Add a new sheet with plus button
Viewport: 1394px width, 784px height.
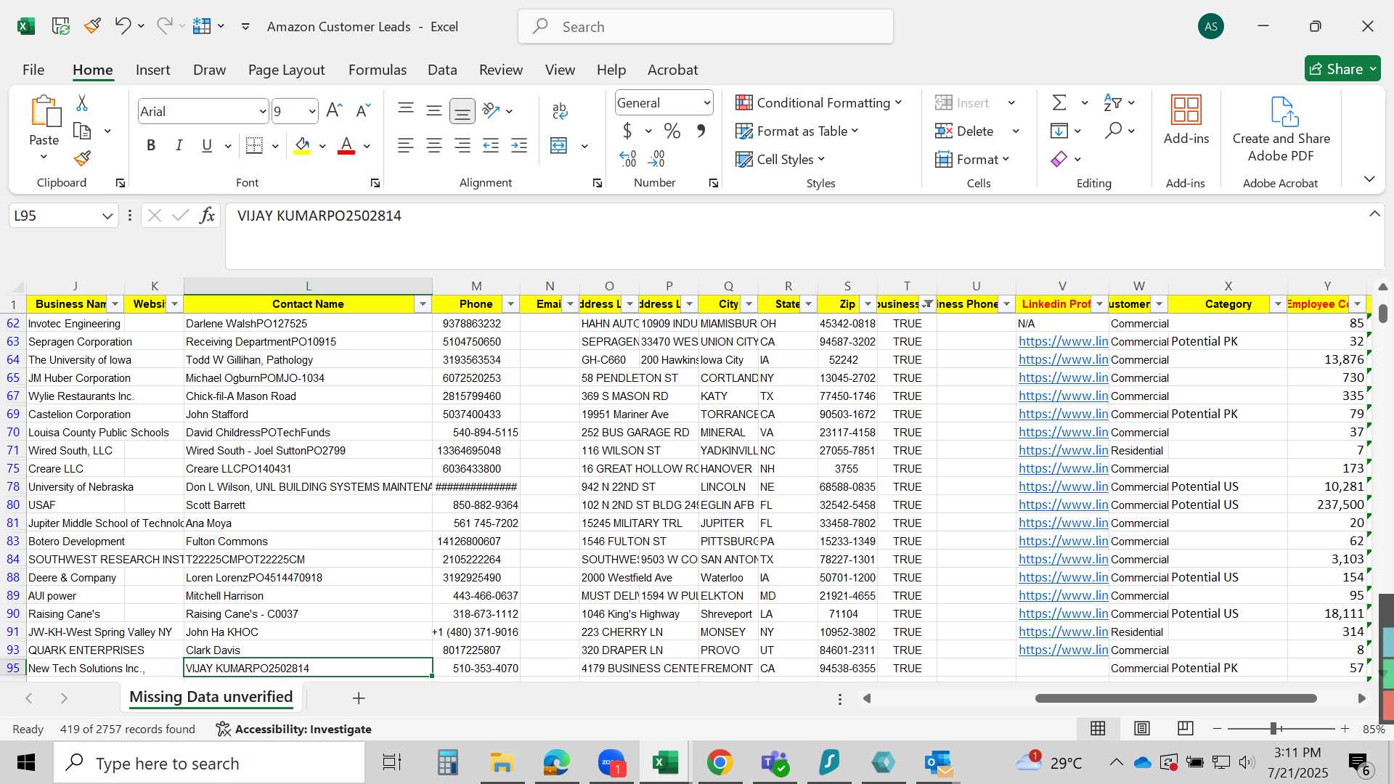click(359, 698)
